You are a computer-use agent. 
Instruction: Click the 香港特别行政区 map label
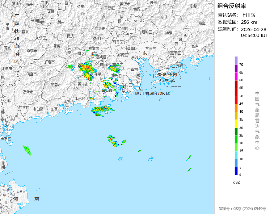(x=167, y=77)
